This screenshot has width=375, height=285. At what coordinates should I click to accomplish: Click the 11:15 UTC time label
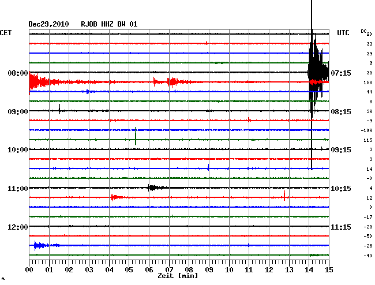tap(341, 227)
